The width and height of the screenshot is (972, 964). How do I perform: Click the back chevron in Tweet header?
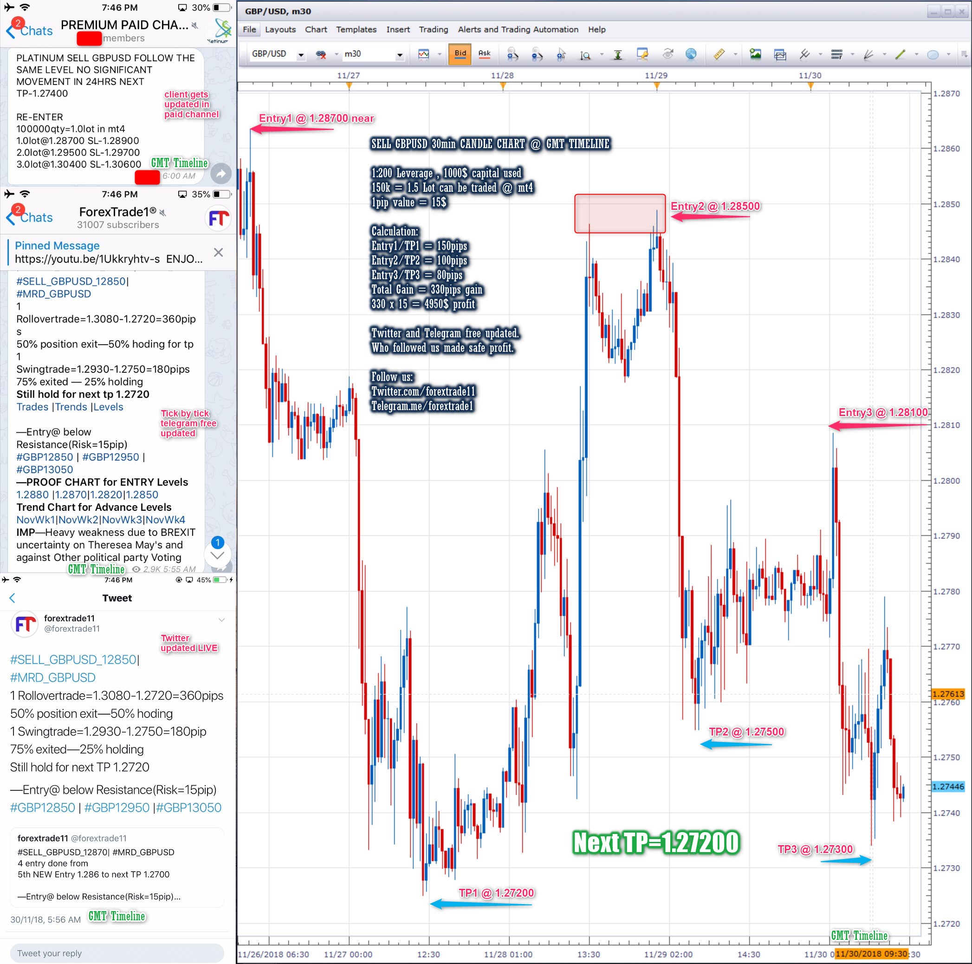coord(13,598)
